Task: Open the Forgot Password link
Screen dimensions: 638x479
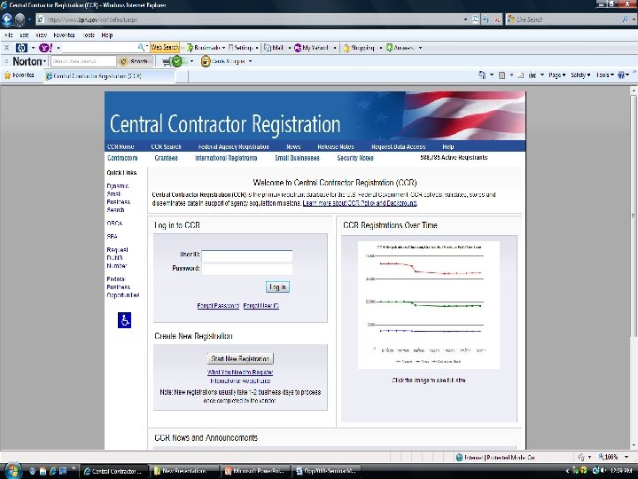Action: click(218, 306)
